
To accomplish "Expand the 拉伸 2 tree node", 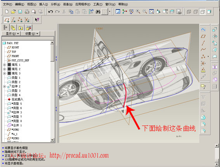I will click(x=4, y=86).
